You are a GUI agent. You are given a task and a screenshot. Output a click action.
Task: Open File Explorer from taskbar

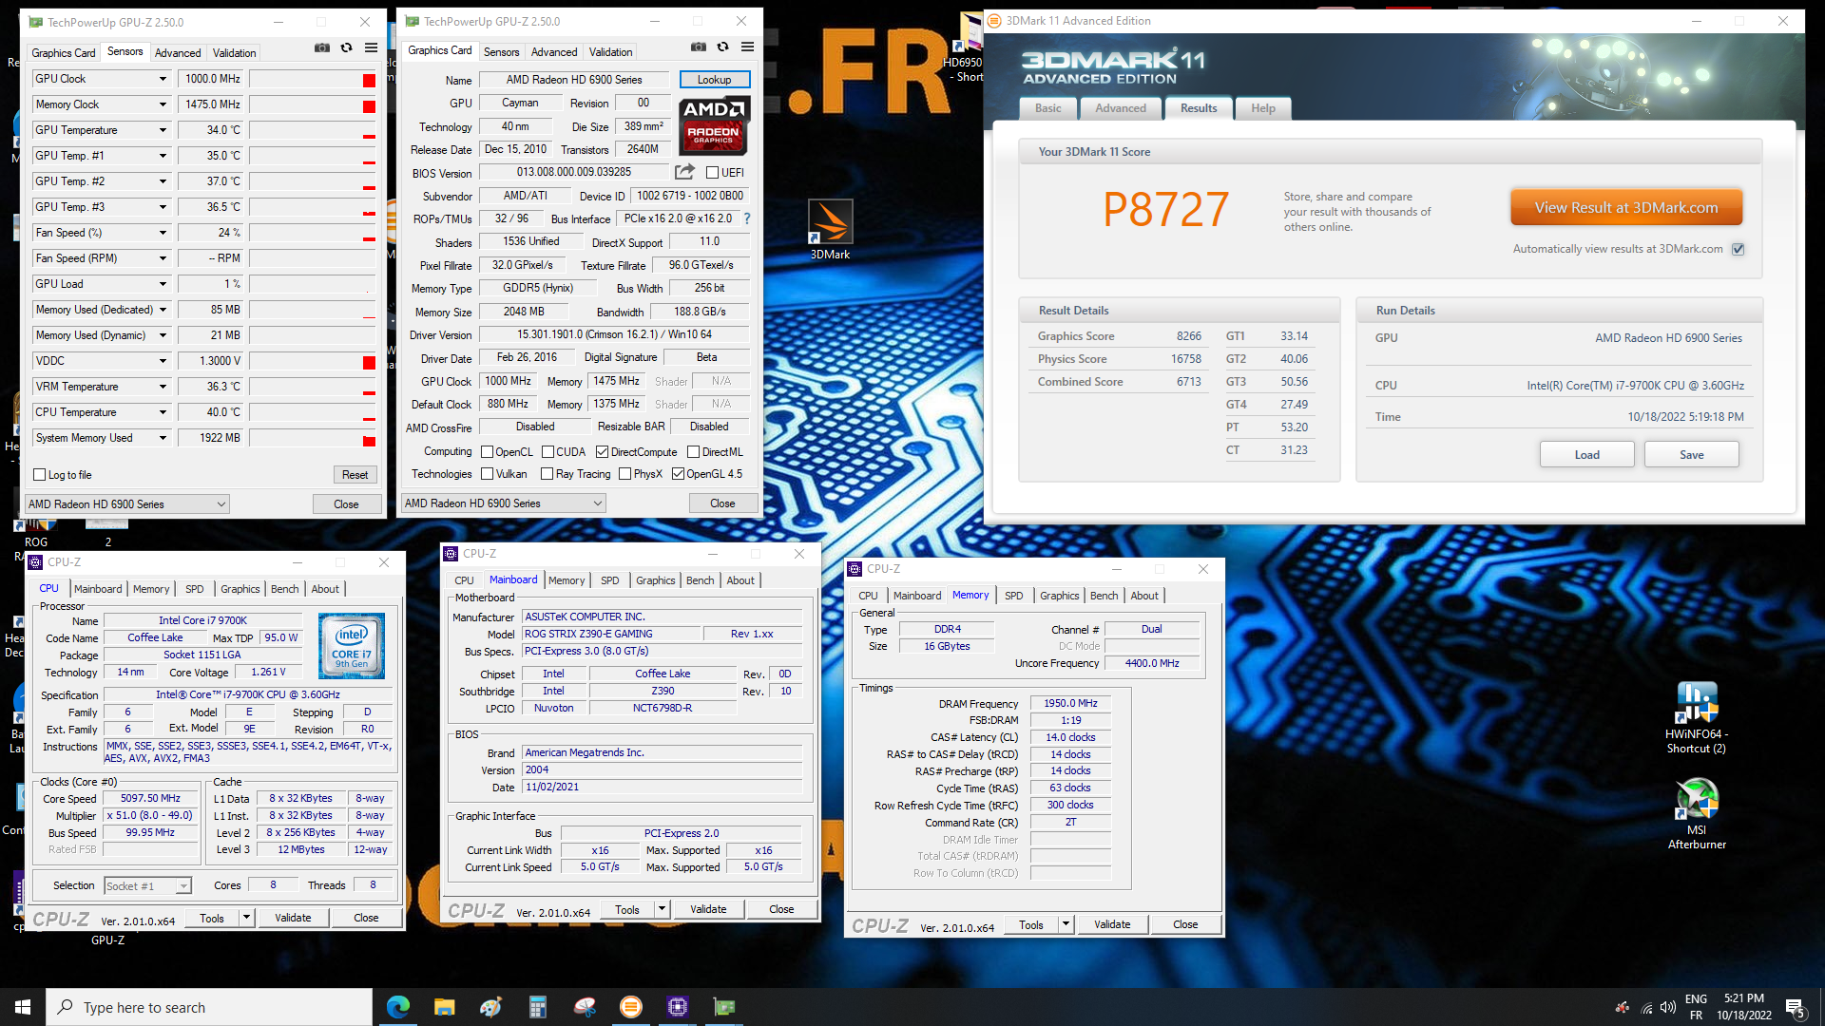(x=444, y=1007)
